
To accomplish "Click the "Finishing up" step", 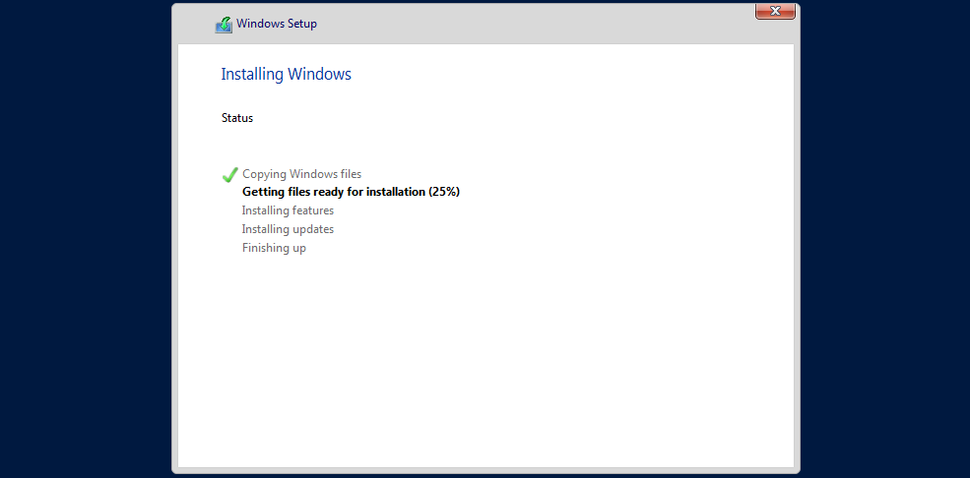I will (x=274, y=248).
